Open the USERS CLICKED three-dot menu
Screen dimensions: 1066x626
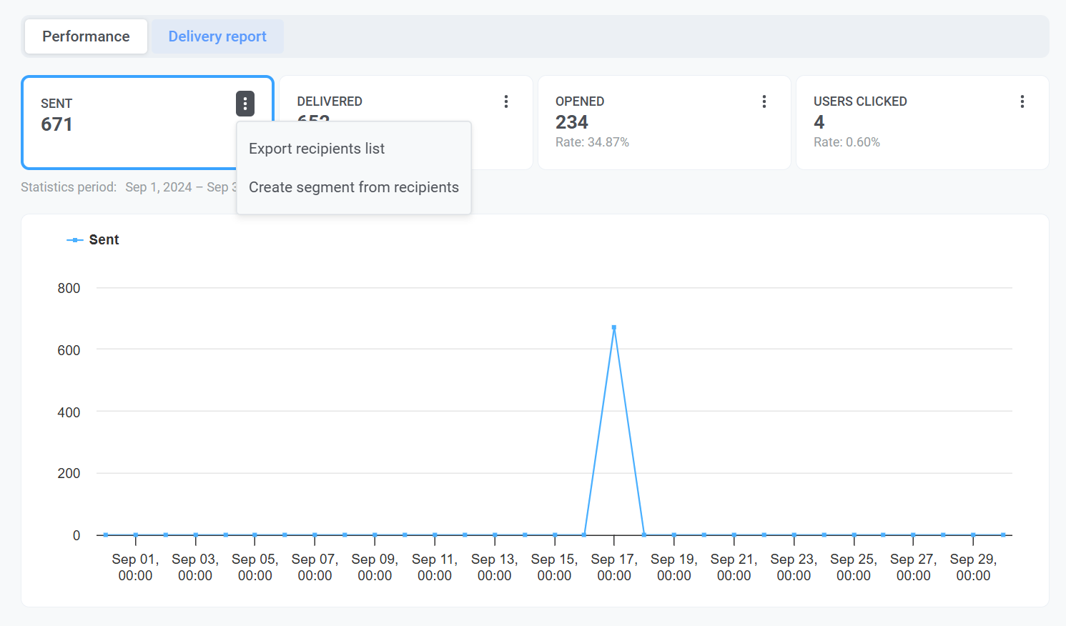coord(1022,101)
